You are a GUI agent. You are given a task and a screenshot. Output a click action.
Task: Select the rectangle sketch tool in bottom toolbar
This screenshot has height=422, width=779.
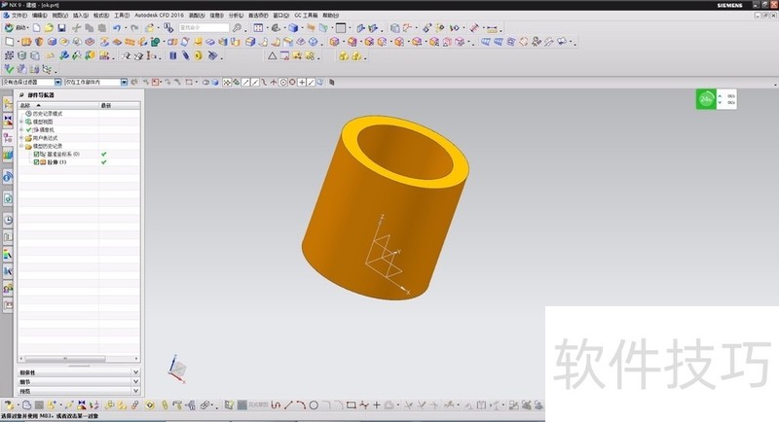351,404
